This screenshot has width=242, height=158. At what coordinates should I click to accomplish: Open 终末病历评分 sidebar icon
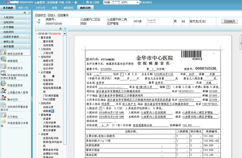(3, 67)
